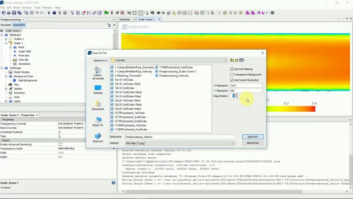The height and width of the screenshot is (199, 353).
Task: Click the Save All toolbar icon
Action: click(x=20, y=13)
